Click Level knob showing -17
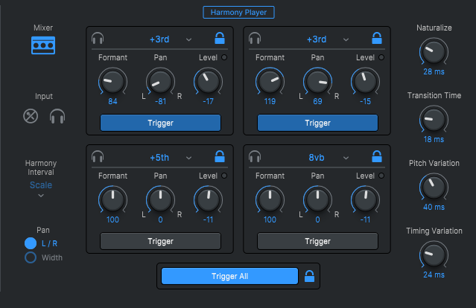The height and width of the screenshot is (308, 476). [x=209, y=81]
